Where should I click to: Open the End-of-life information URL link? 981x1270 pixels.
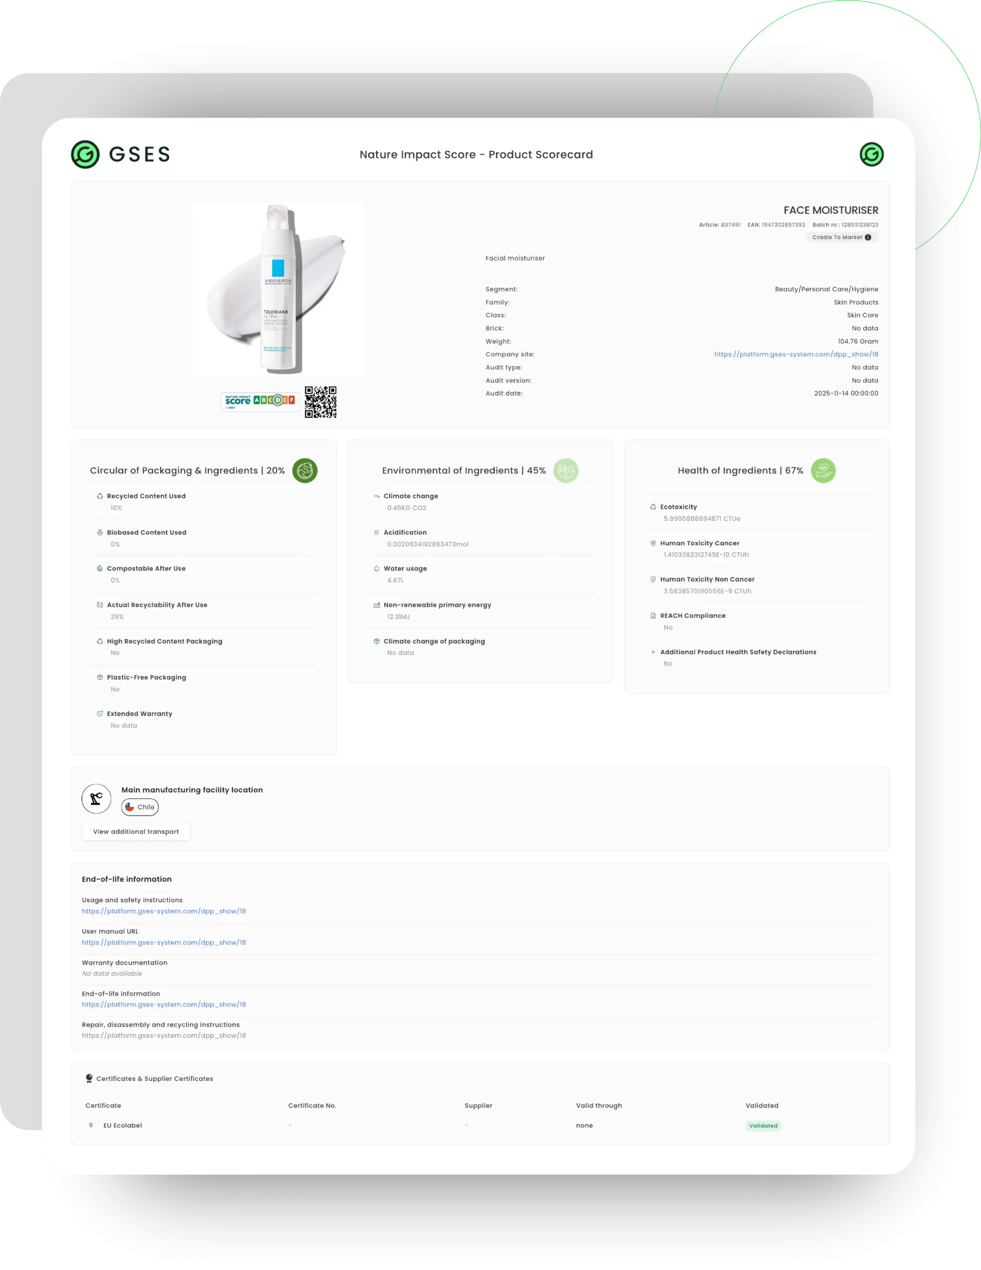(163, 1004)
